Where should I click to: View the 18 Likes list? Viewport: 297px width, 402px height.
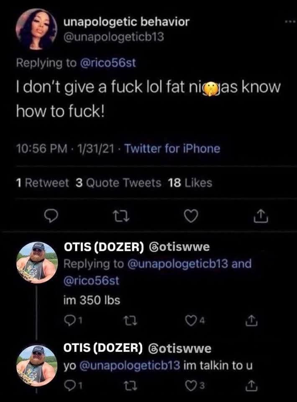coord(190,183)
